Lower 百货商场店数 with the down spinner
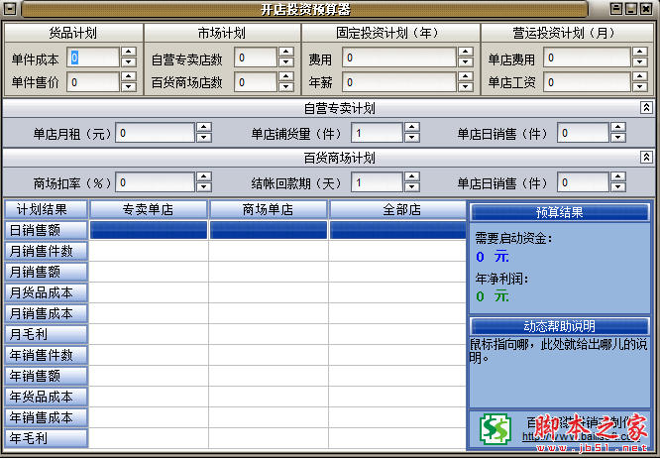 (286, 87)
